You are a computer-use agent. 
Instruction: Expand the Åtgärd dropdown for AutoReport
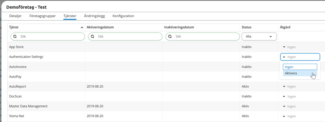click(289, 86)
